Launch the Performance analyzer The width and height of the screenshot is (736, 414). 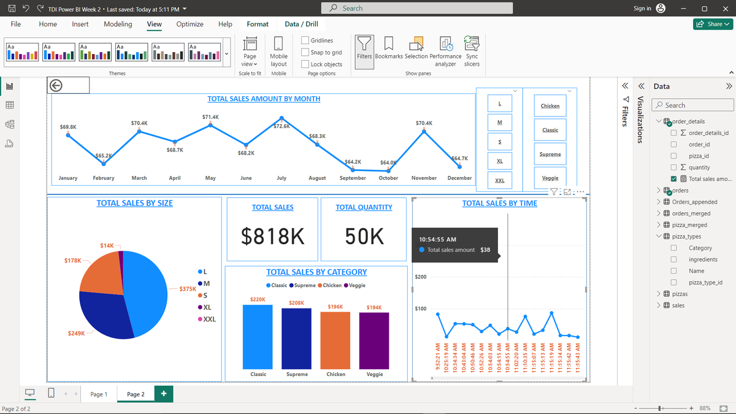point(446,52)
